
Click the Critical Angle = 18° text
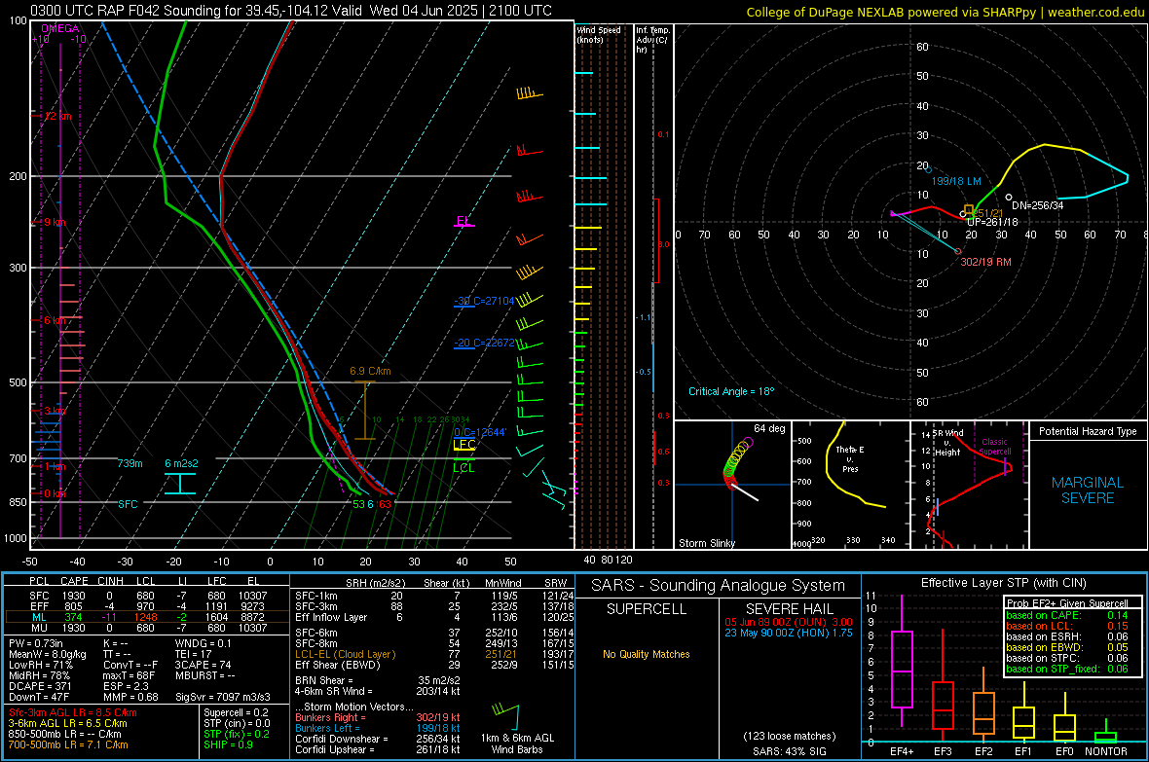point(731,391)
